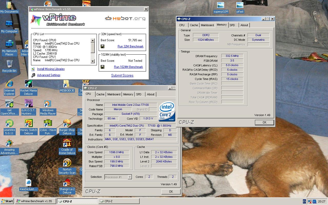Open the Processor selection dropdown

pyautogui.click(x=130, y=177)
